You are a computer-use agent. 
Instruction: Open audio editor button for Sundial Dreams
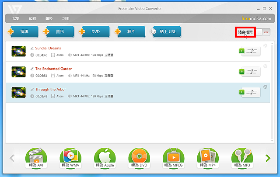252,51
